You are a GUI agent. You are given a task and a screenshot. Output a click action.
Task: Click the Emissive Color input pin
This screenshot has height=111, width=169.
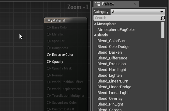(49, 55)
